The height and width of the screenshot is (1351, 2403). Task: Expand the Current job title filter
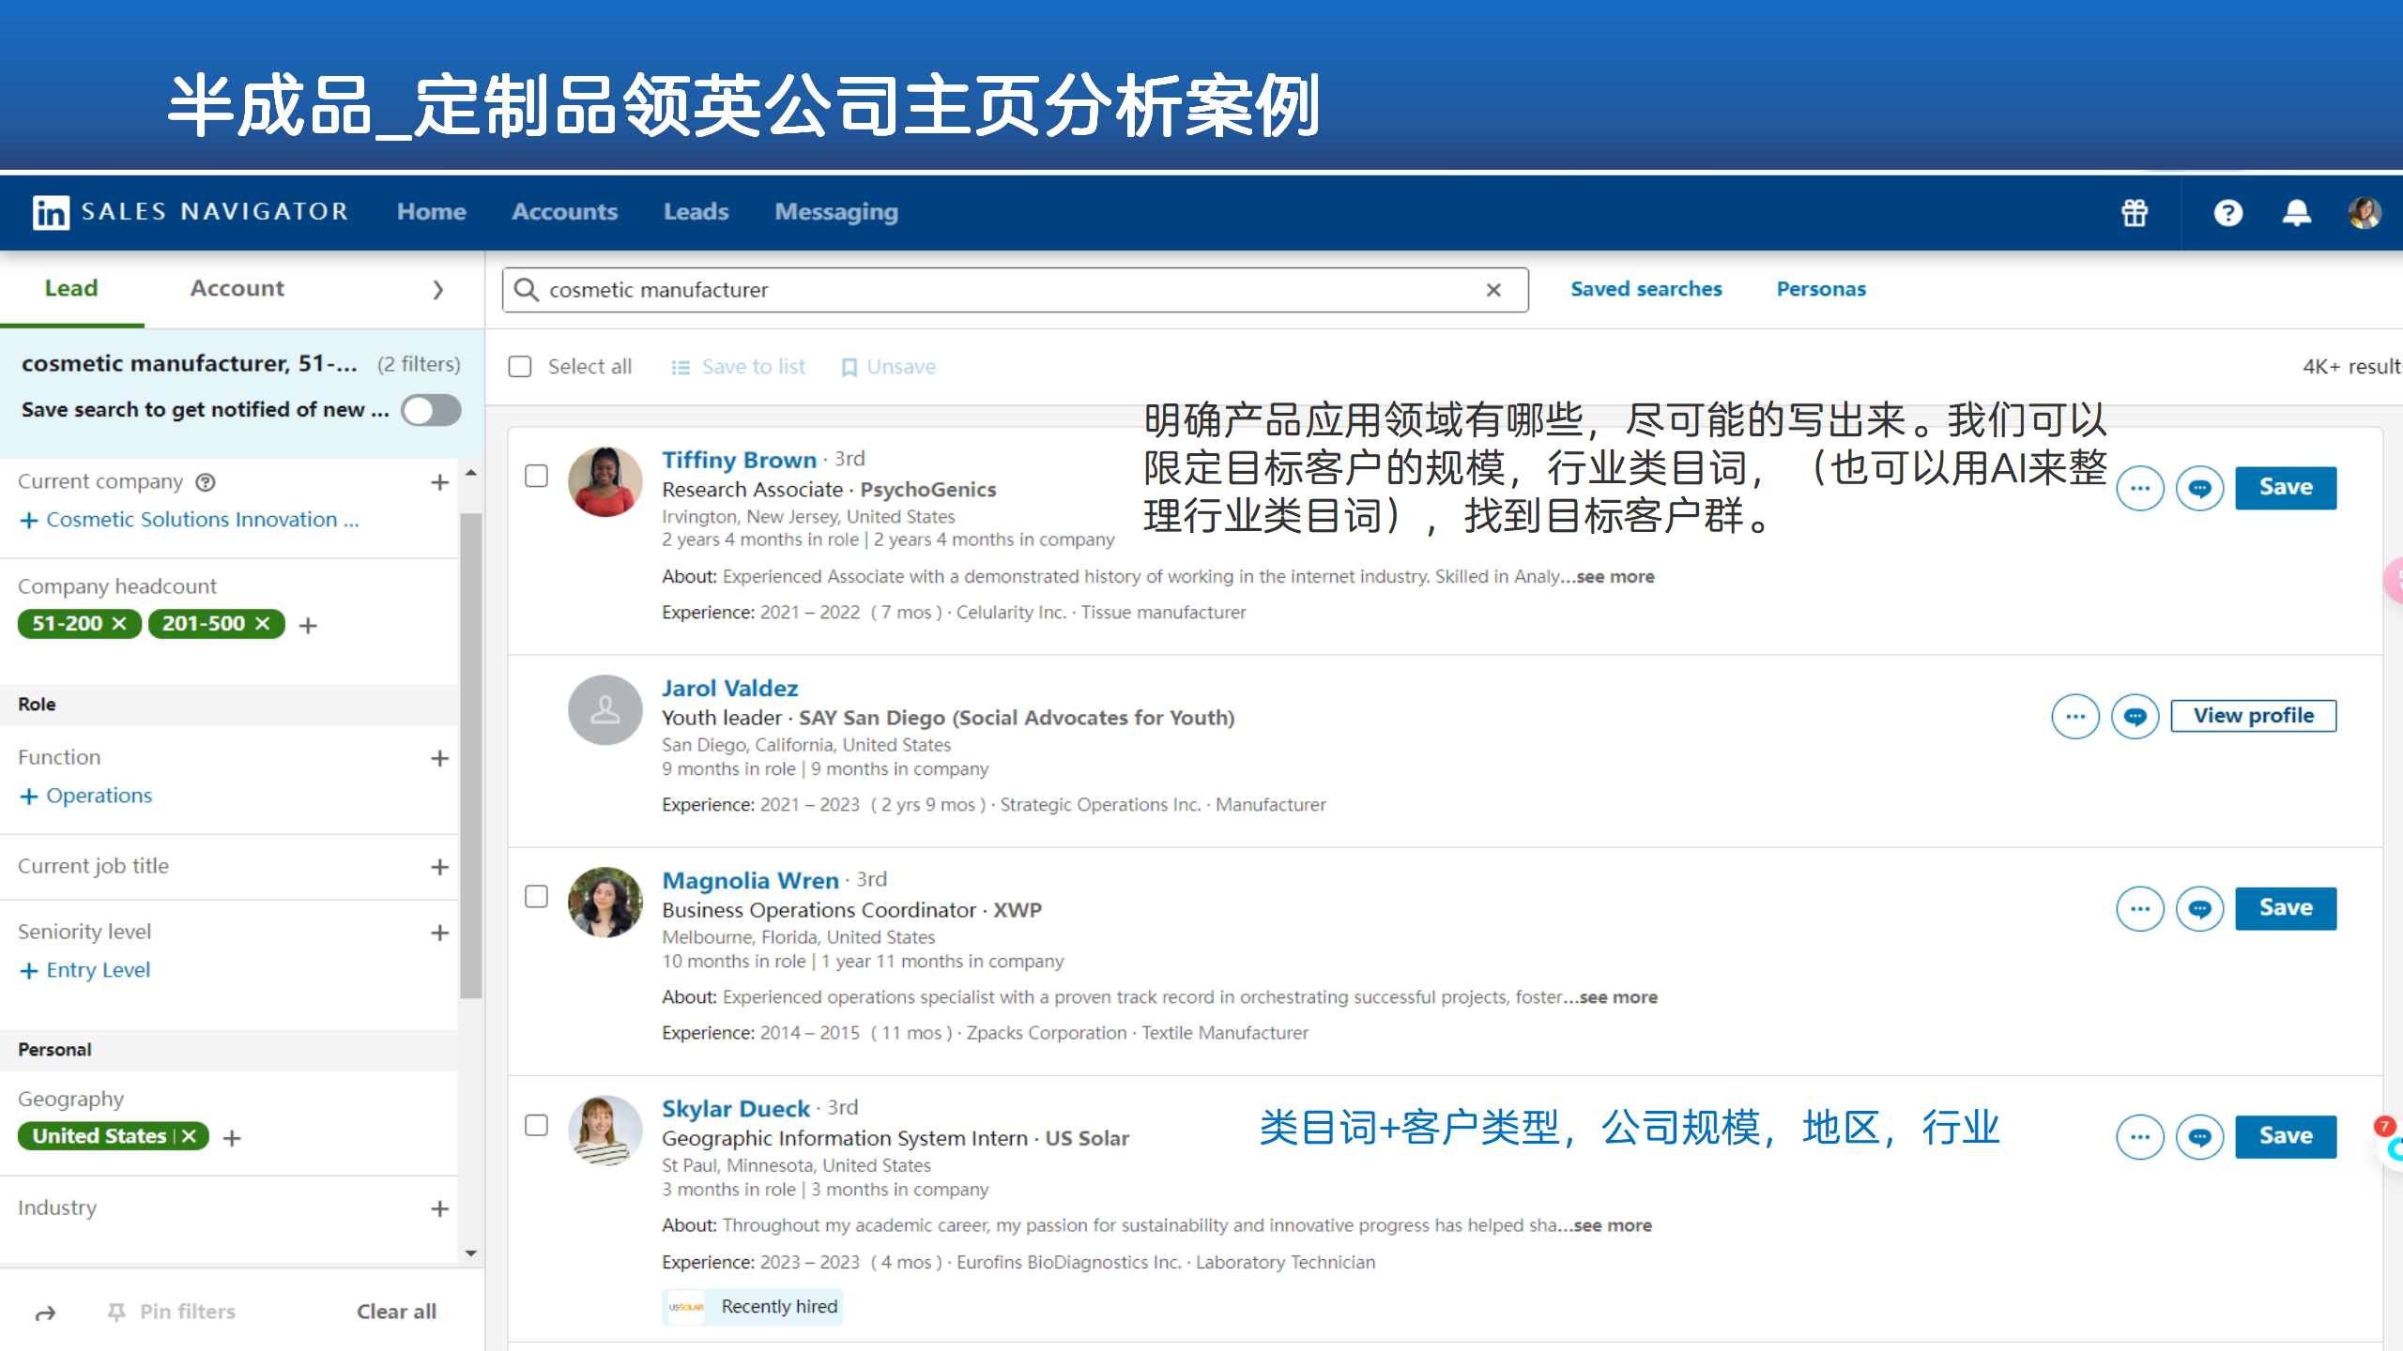pos(439,867)
